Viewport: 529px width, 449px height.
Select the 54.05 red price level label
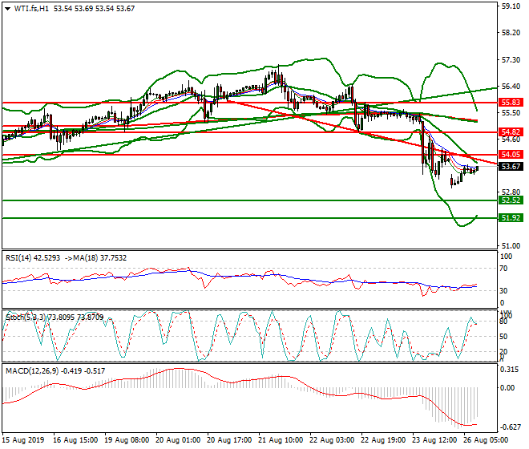[511, 155]
